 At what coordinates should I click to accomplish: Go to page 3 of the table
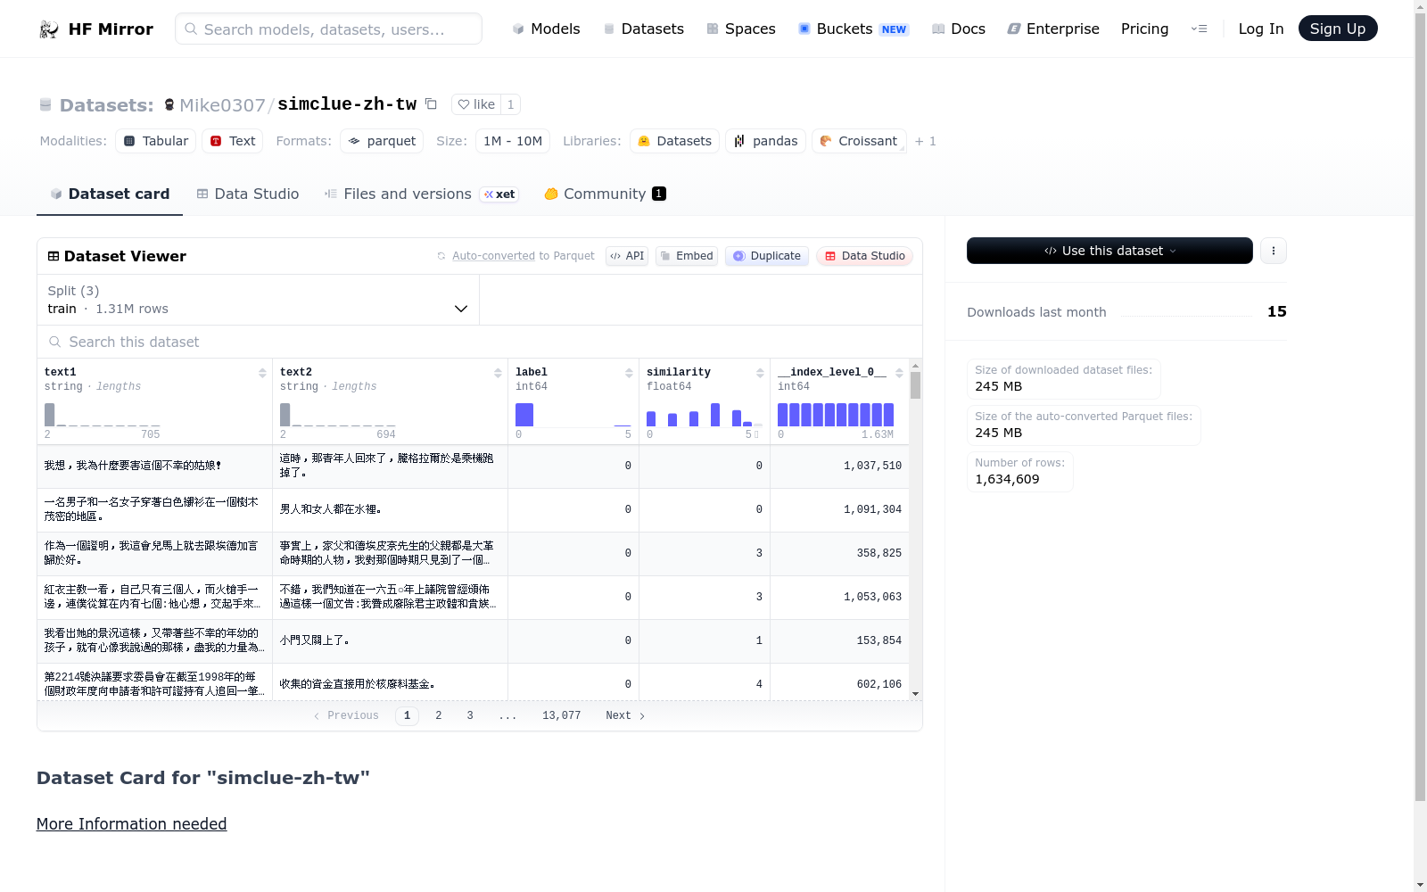[470, 715]
